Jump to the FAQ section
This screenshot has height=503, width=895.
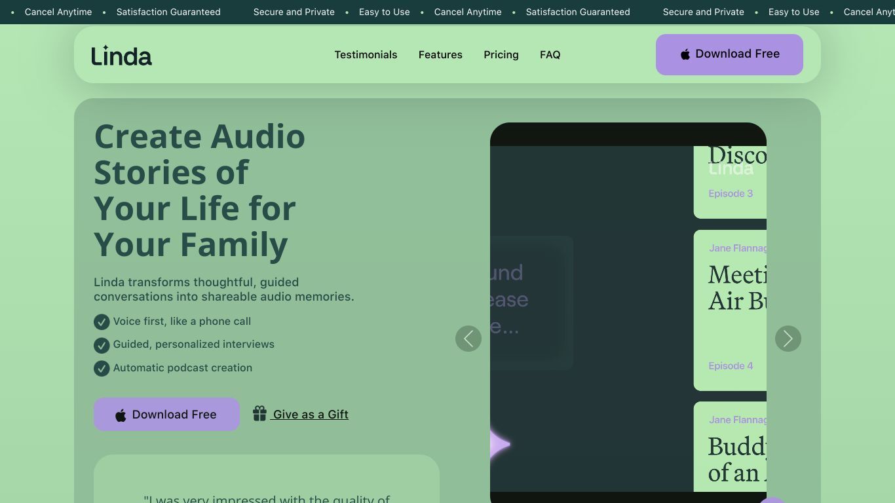pyautogui.click(x=550, y=55)
